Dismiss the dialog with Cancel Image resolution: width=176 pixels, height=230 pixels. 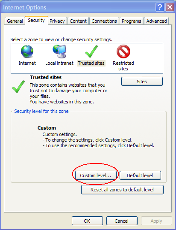tap(122, 221)
